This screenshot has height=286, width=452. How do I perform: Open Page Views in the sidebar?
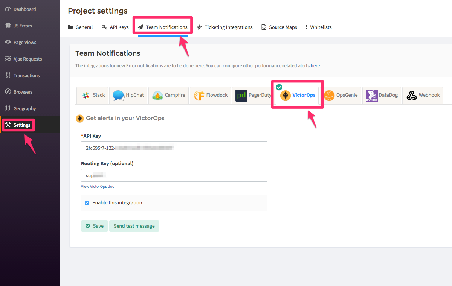25,42
